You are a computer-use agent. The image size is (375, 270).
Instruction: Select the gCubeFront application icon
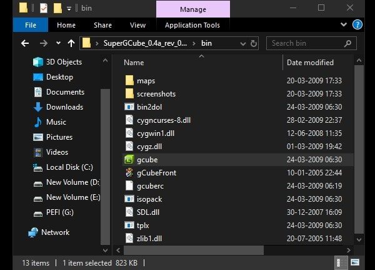pos(129,172)
